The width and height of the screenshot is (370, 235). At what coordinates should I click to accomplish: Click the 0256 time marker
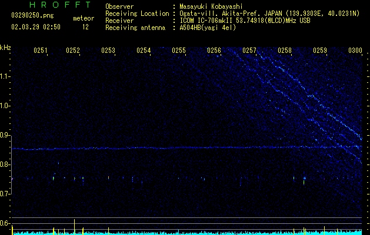214,51
